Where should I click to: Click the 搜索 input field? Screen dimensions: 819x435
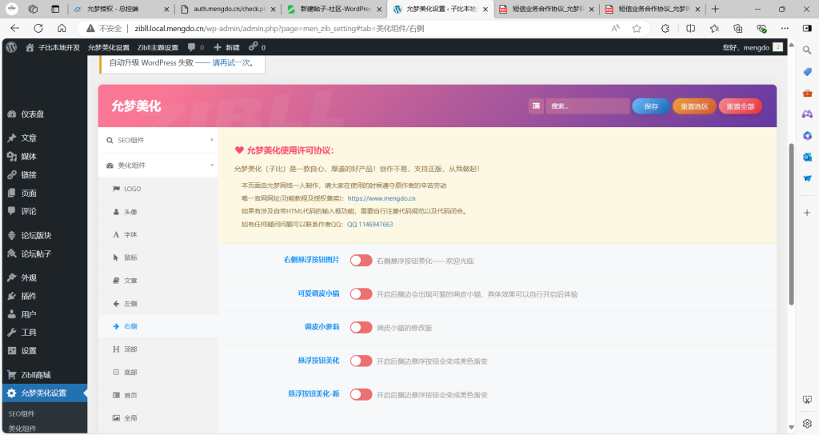coord(587,106)
